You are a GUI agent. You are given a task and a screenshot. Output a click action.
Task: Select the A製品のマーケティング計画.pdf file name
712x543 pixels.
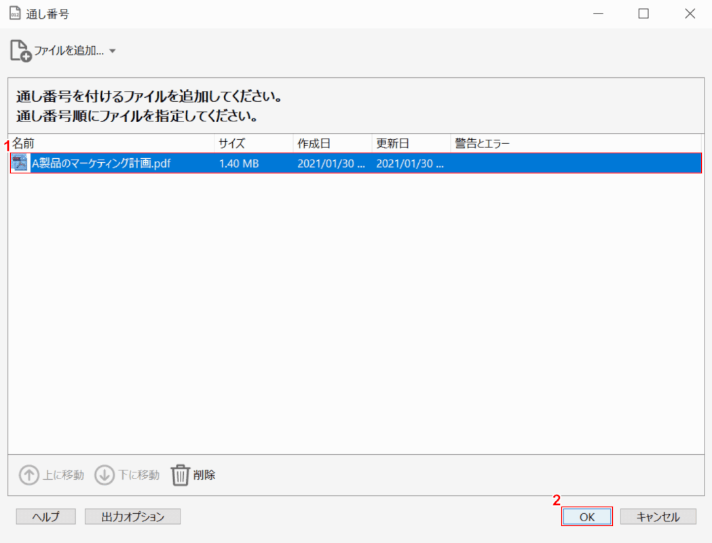coord(101,164)
